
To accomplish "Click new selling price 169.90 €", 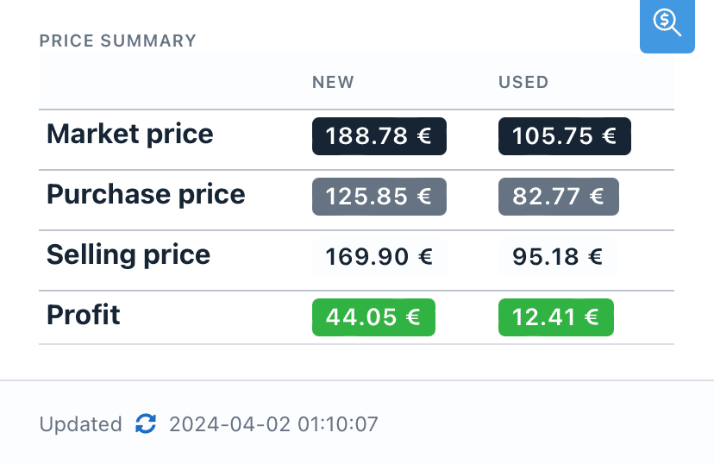I will tap(379, 256).
